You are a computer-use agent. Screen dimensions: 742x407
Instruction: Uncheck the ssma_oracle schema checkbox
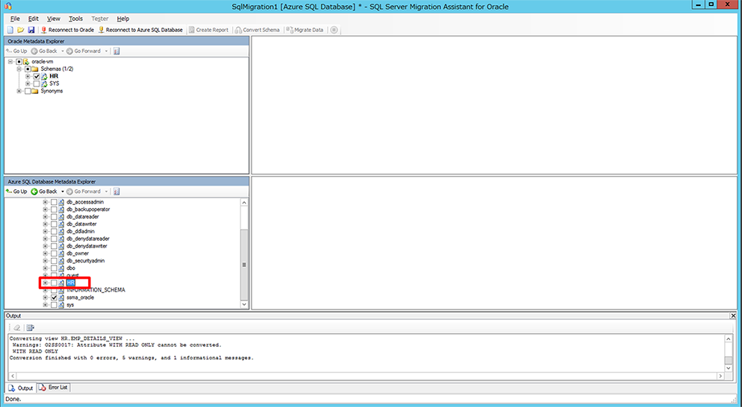(53, 297)
